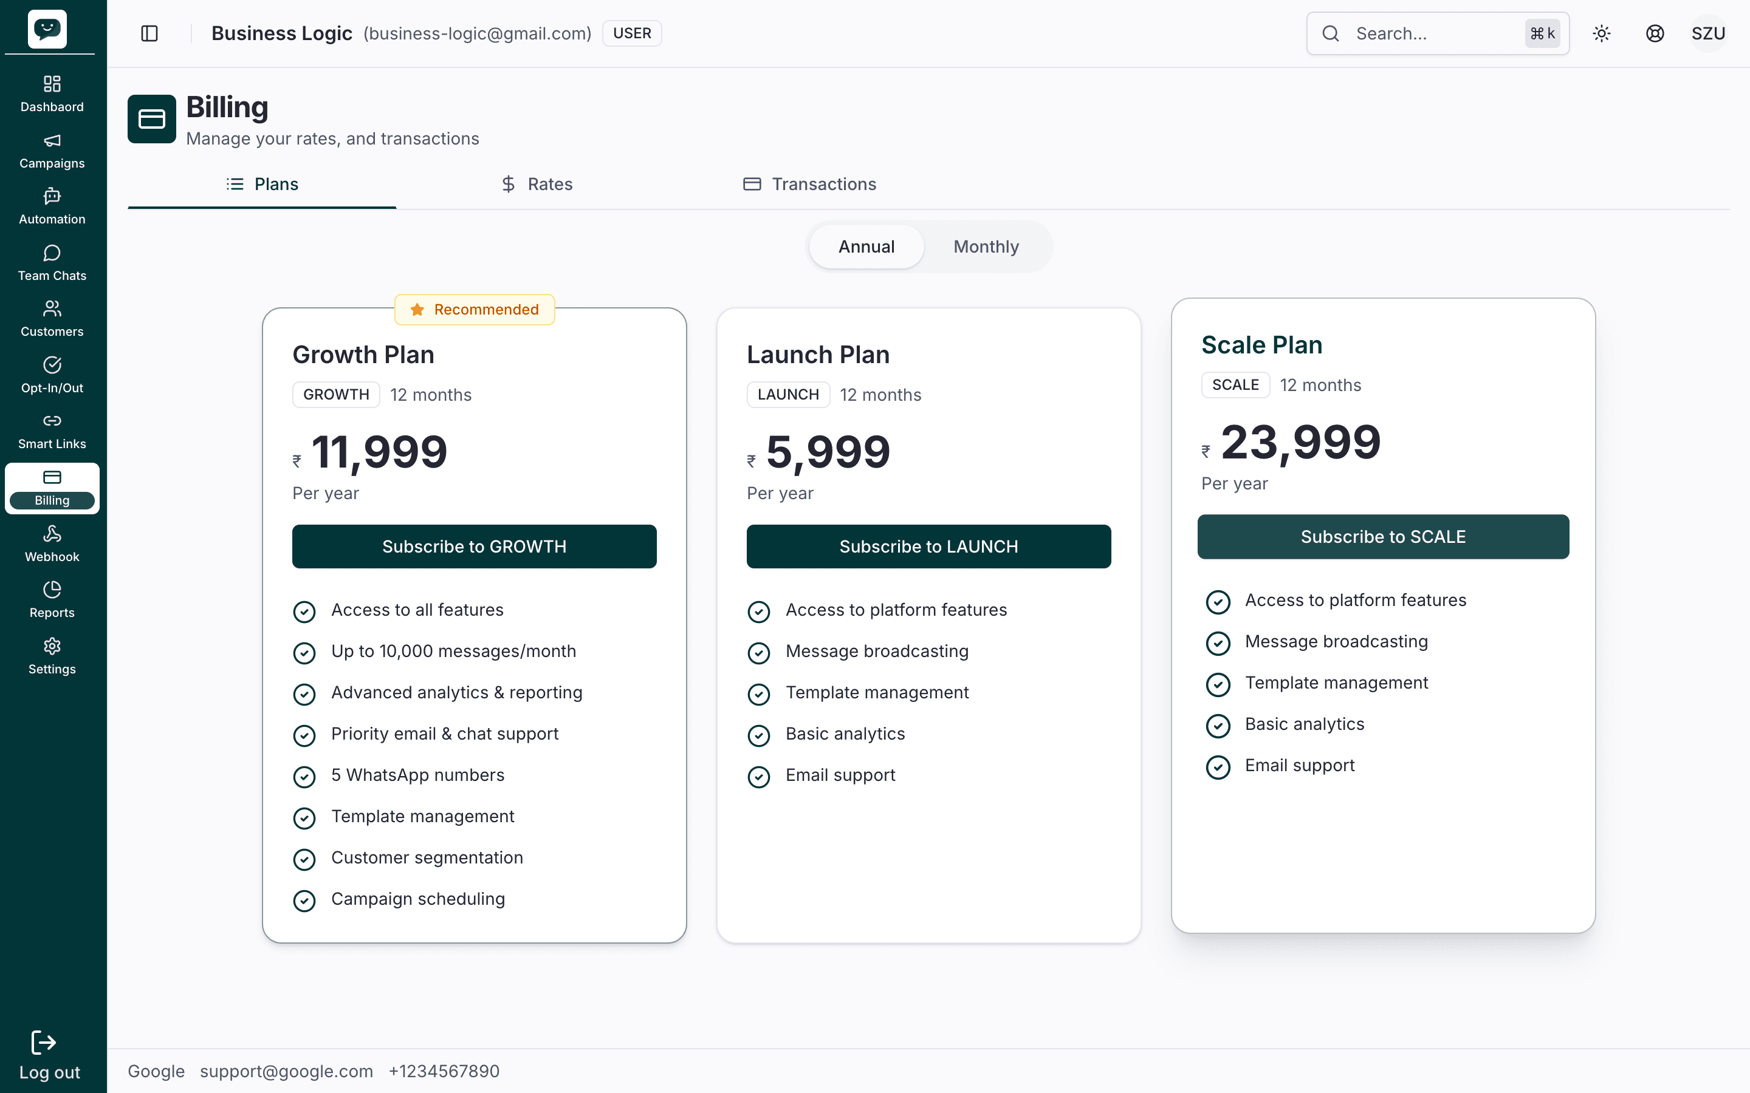Viewport: 1750px width, 1093px height.
Task: Click check icon beside Launch 'Email support'
Action: pyautogui.click(x=758, y=777)
